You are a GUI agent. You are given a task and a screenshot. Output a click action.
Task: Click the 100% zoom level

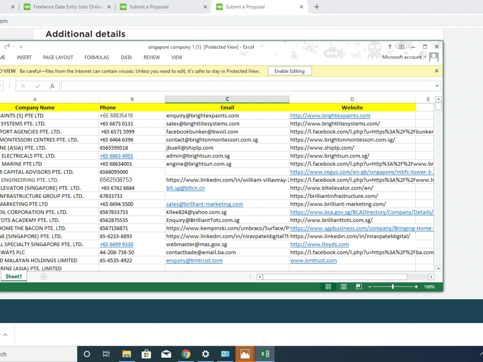click(x=429, y=287)
